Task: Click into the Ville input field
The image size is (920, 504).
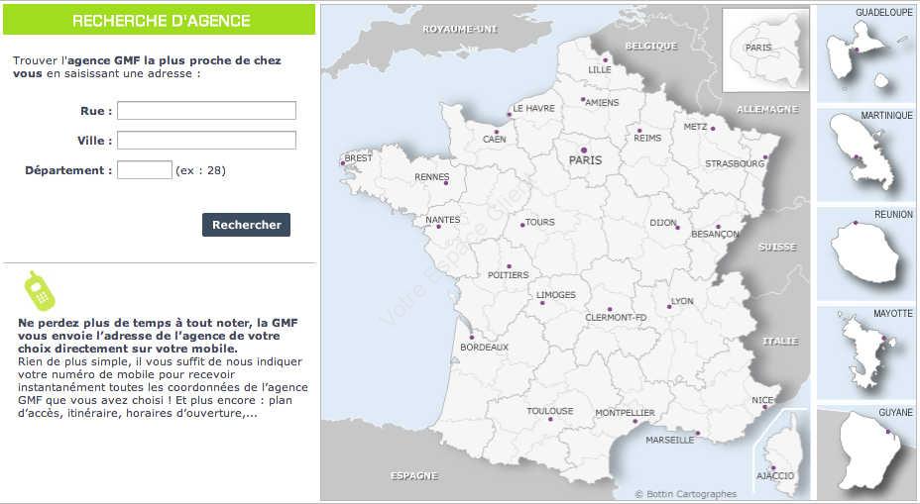Action: tap(206, 140)
